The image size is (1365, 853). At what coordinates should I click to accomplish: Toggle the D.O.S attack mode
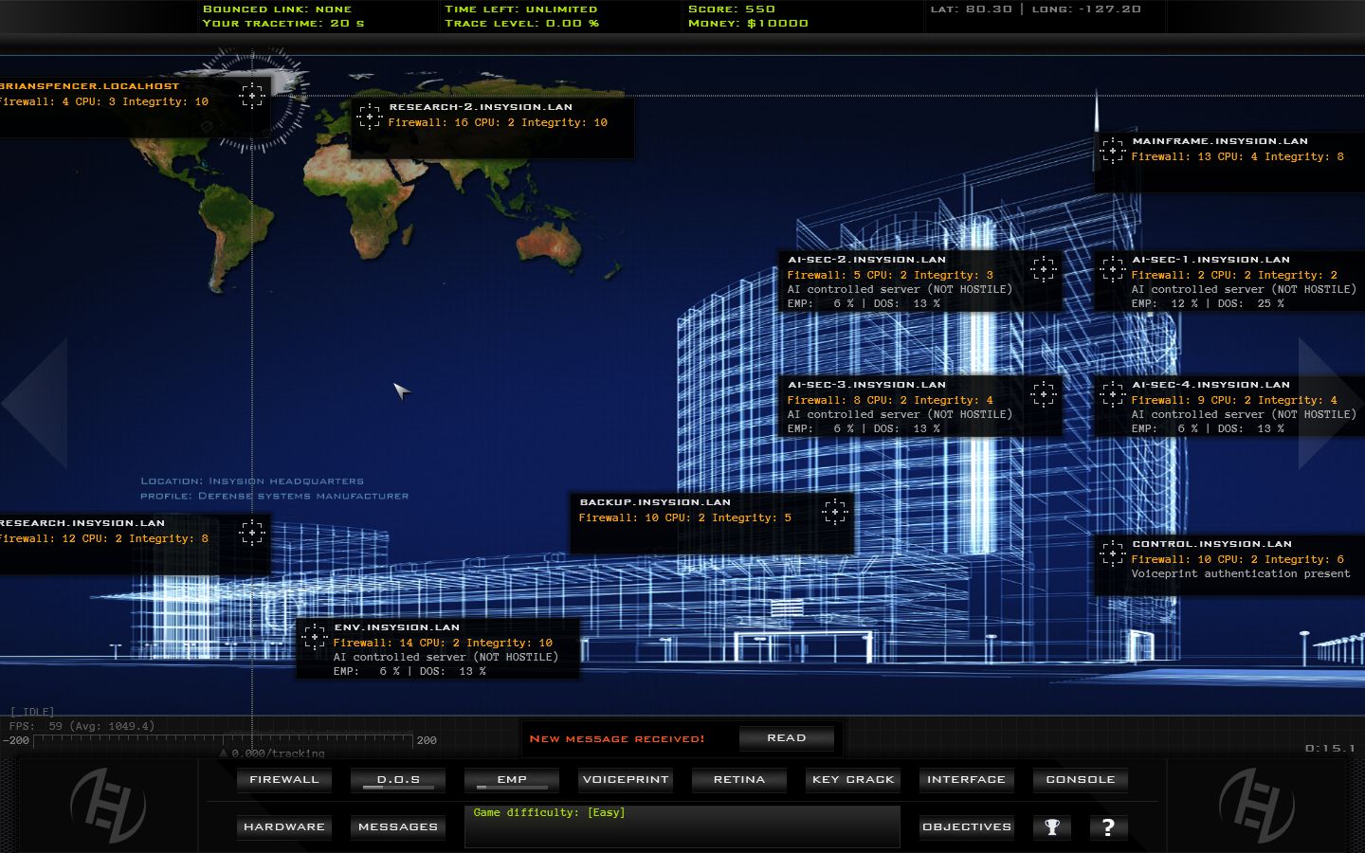pyautogui.click(x=397, y=779)
